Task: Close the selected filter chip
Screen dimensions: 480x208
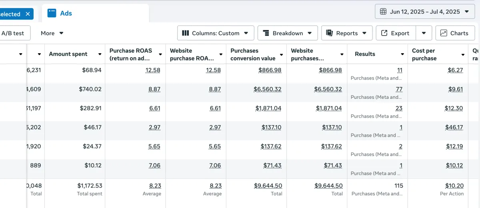Action: 28,14
